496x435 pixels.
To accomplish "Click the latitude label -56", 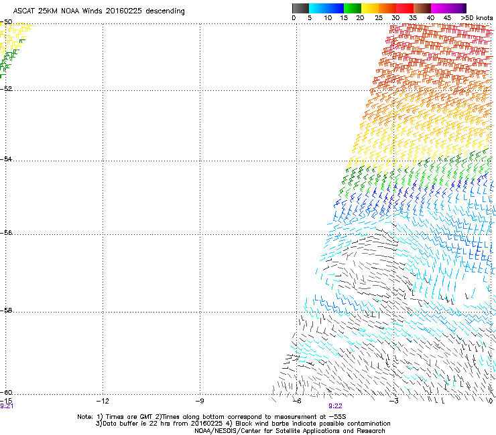I will (6, 233).
